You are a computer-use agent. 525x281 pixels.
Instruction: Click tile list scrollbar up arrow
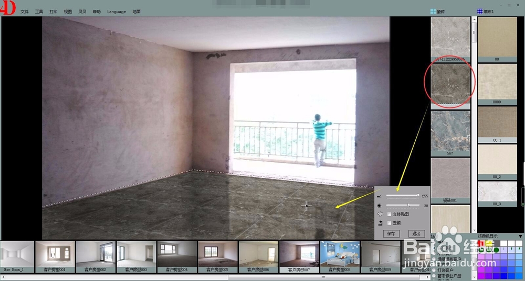click(474, 19)
